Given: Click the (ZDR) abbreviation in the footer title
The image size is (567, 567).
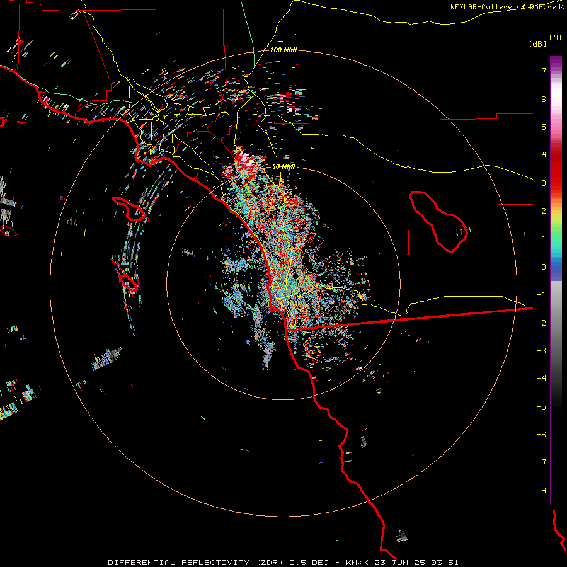Looking at the screenshot, I should tap(270, 563).
